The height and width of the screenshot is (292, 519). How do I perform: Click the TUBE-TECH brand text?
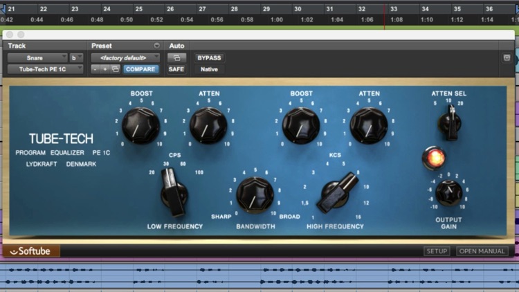click(x=61, y=138)
